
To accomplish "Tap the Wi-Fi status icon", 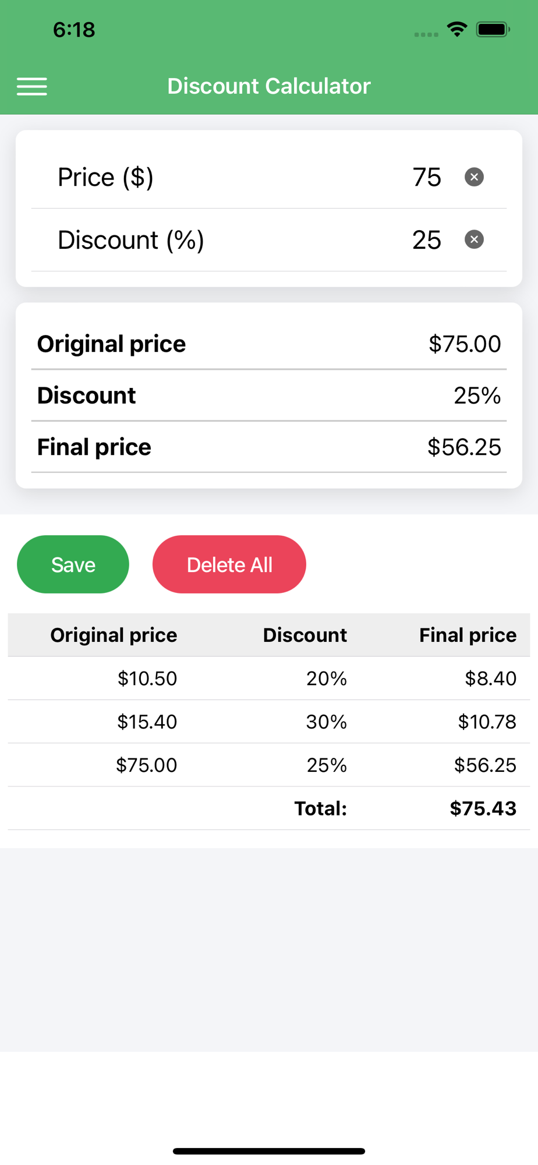I will tap(457, 29).
